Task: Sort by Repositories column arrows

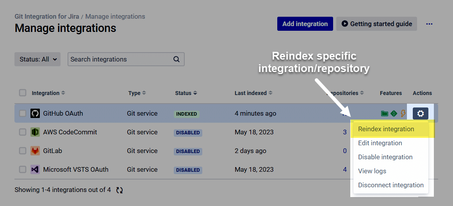Action: coord(362,93)
